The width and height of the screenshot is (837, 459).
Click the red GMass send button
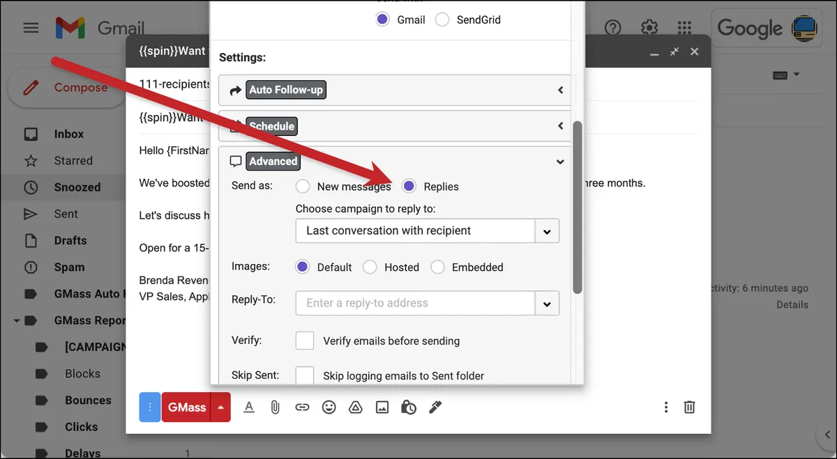[186, 407]
